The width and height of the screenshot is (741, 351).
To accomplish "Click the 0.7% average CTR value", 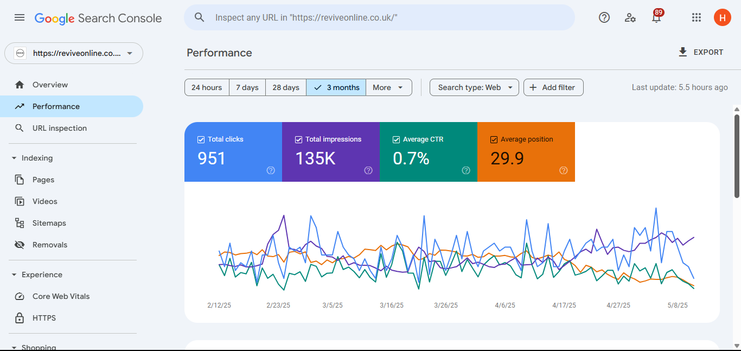I will pyautogui.click(x=411, y=158).
